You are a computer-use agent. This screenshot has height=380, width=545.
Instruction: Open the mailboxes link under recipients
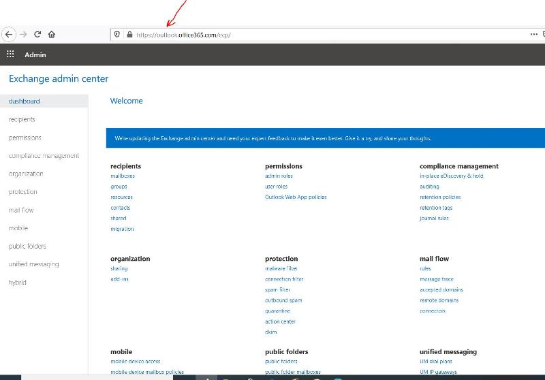(x=123, y=176)
